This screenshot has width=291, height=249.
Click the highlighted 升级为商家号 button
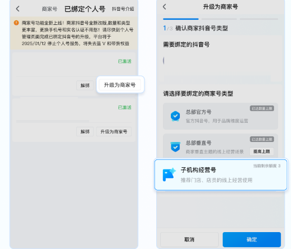pos(120,85)
